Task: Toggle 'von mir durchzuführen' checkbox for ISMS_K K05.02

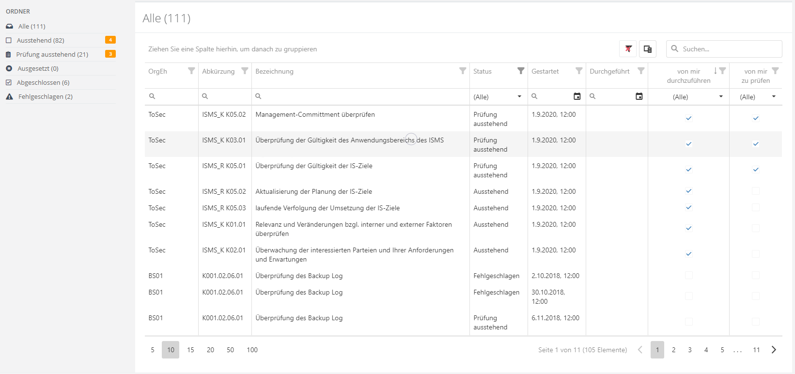Action: click(x=688, y=118)
